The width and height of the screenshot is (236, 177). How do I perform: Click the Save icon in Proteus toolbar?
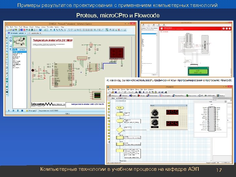[13, 30]
